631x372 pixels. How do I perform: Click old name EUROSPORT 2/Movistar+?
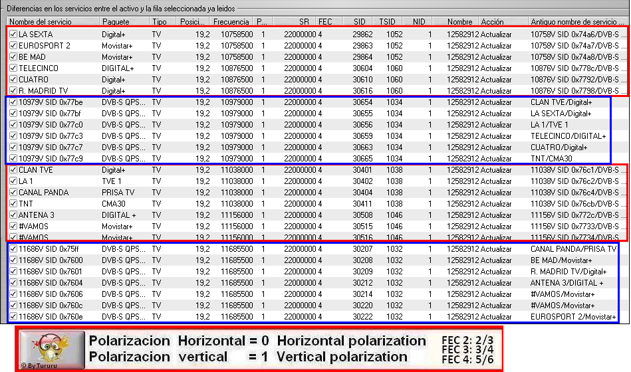(573, 316)
